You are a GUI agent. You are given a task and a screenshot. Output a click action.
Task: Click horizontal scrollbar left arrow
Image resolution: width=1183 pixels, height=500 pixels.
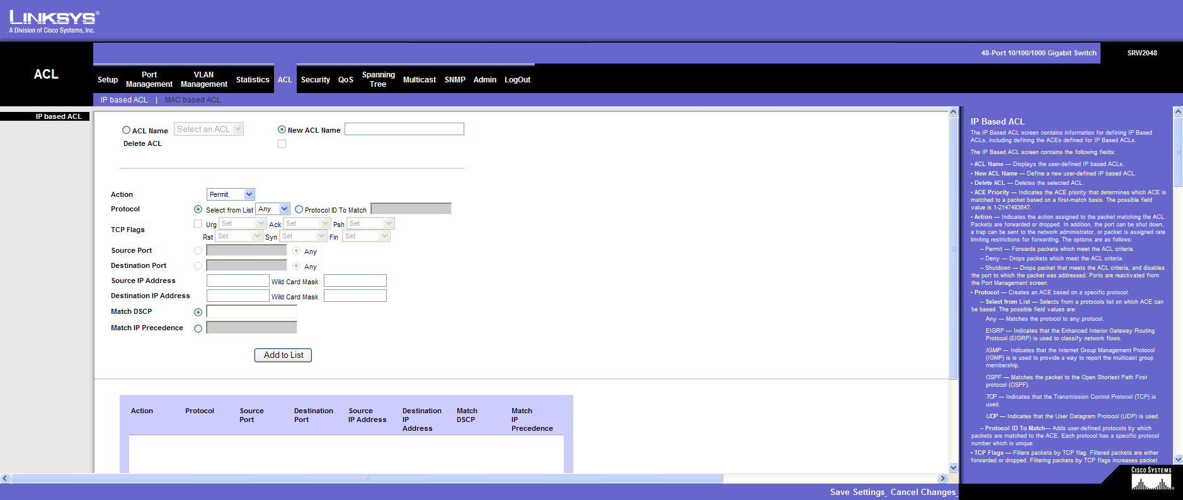[x=5, y=479]
